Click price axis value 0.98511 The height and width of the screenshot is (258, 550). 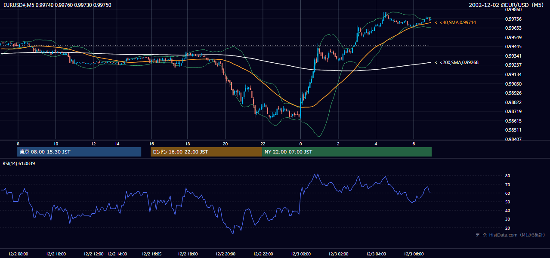(x=513, y=130)
